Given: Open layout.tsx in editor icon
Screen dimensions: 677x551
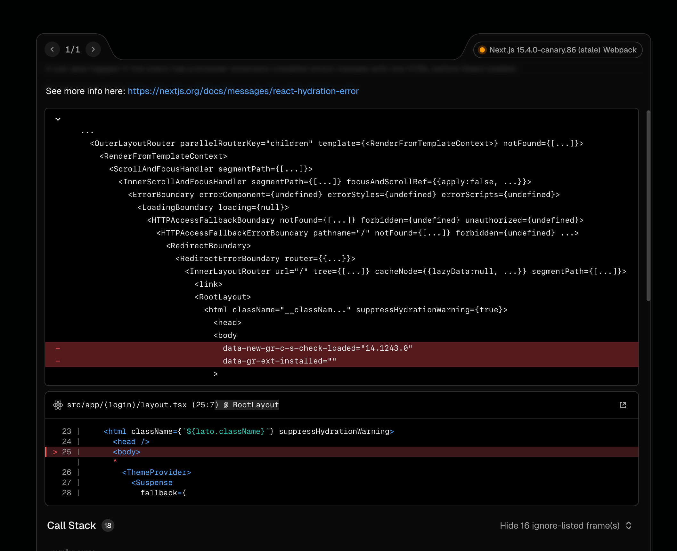Looking at the screenshot, I should pos(623,405).
